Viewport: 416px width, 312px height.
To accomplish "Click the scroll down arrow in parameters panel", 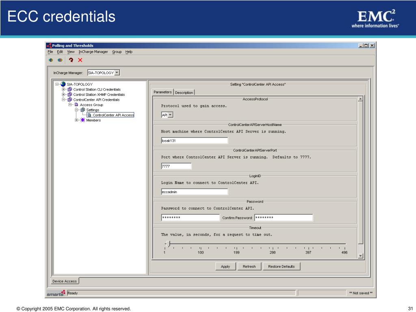I will [x=361, y=256].
